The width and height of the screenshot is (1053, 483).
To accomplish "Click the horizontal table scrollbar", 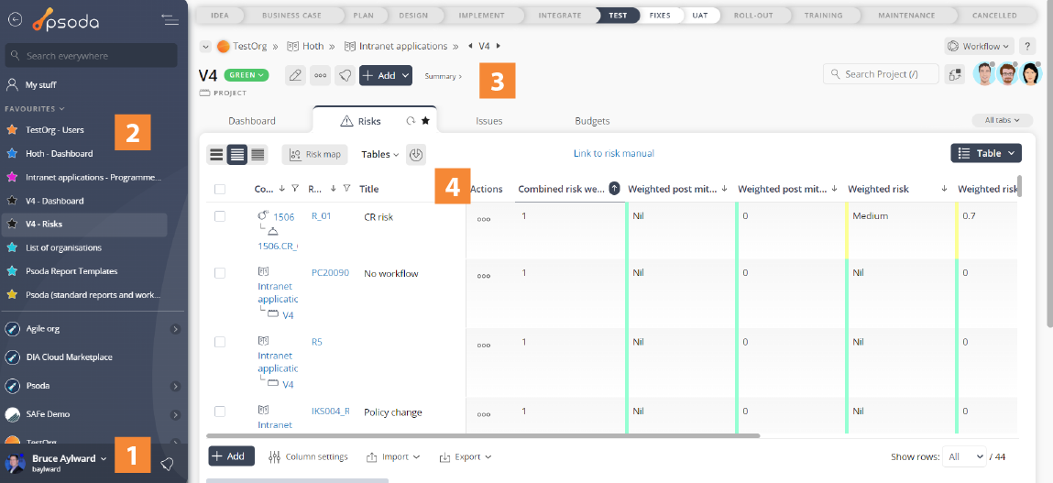I will (483, 436).
